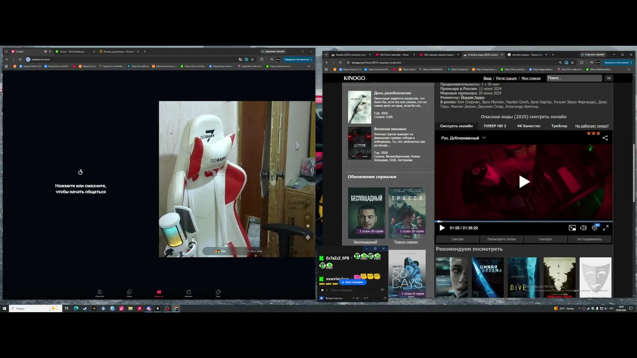Viewport: 637px width, 358px height.
Task: Reload the nuiet.tv page in left browser
Action: [21, 59]
